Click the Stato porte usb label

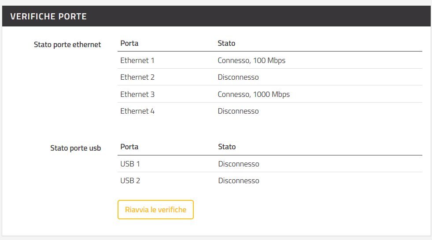(75, 148)
